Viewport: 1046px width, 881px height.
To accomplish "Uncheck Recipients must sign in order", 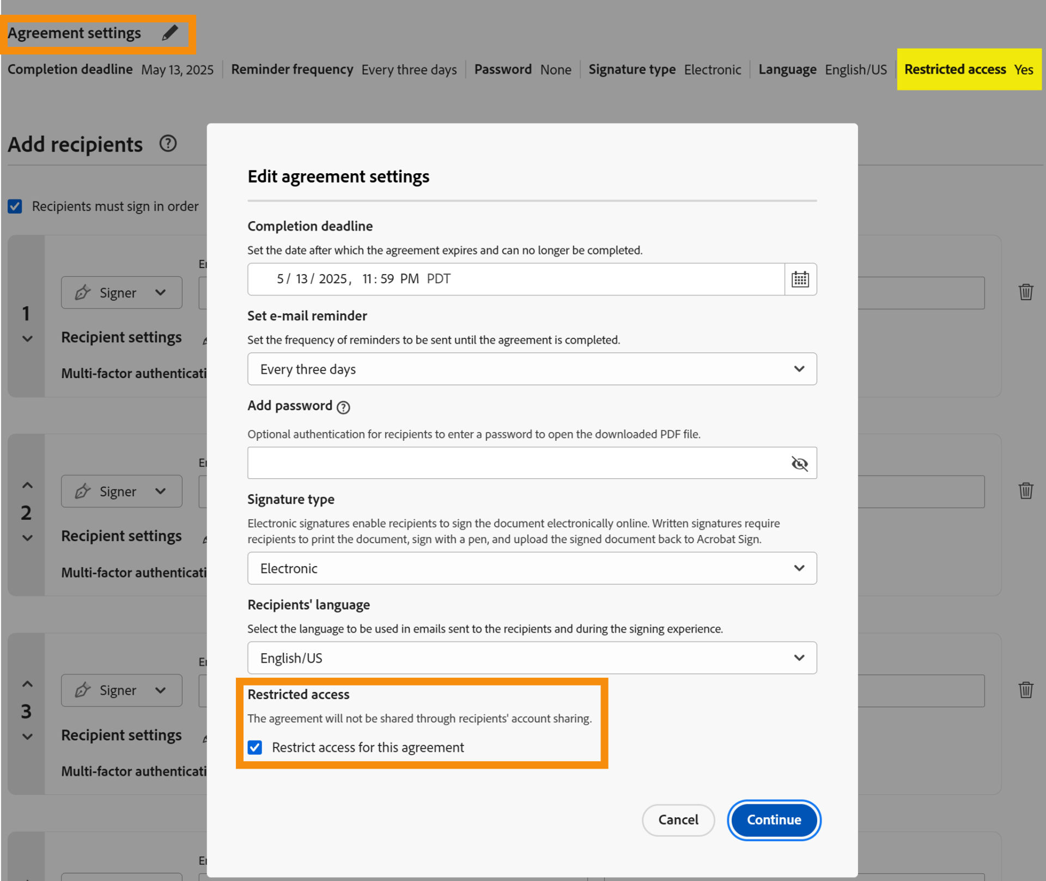I will pyautogui.click(x=15, y=206).
